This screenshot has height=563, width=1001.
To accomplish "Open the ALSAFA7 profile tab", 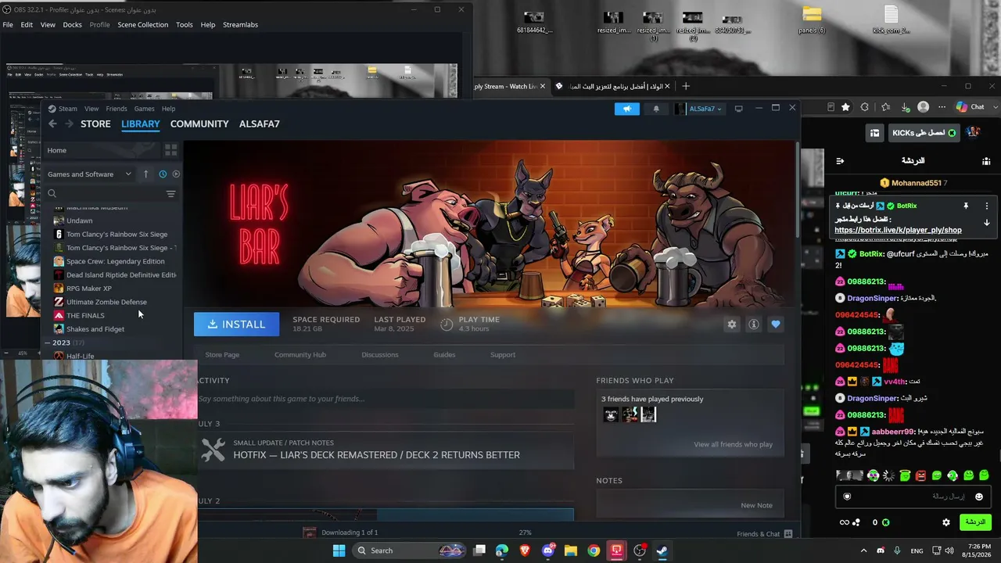I will (259, 124).
